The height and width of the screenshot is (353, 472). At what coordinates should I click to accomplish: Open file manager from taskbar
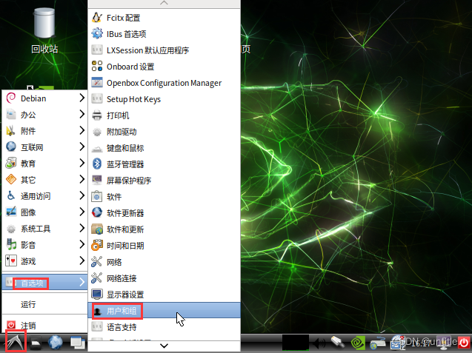coord(36,343)
